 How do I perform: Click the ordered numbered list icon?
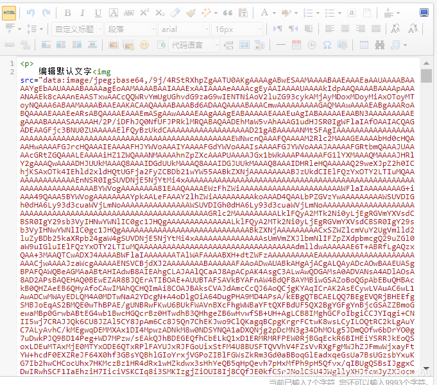pos(308,13)
